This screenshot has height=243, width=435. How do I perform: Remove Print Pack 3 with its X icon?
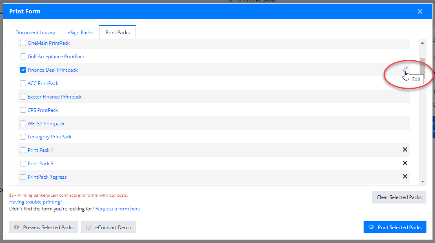405,163
